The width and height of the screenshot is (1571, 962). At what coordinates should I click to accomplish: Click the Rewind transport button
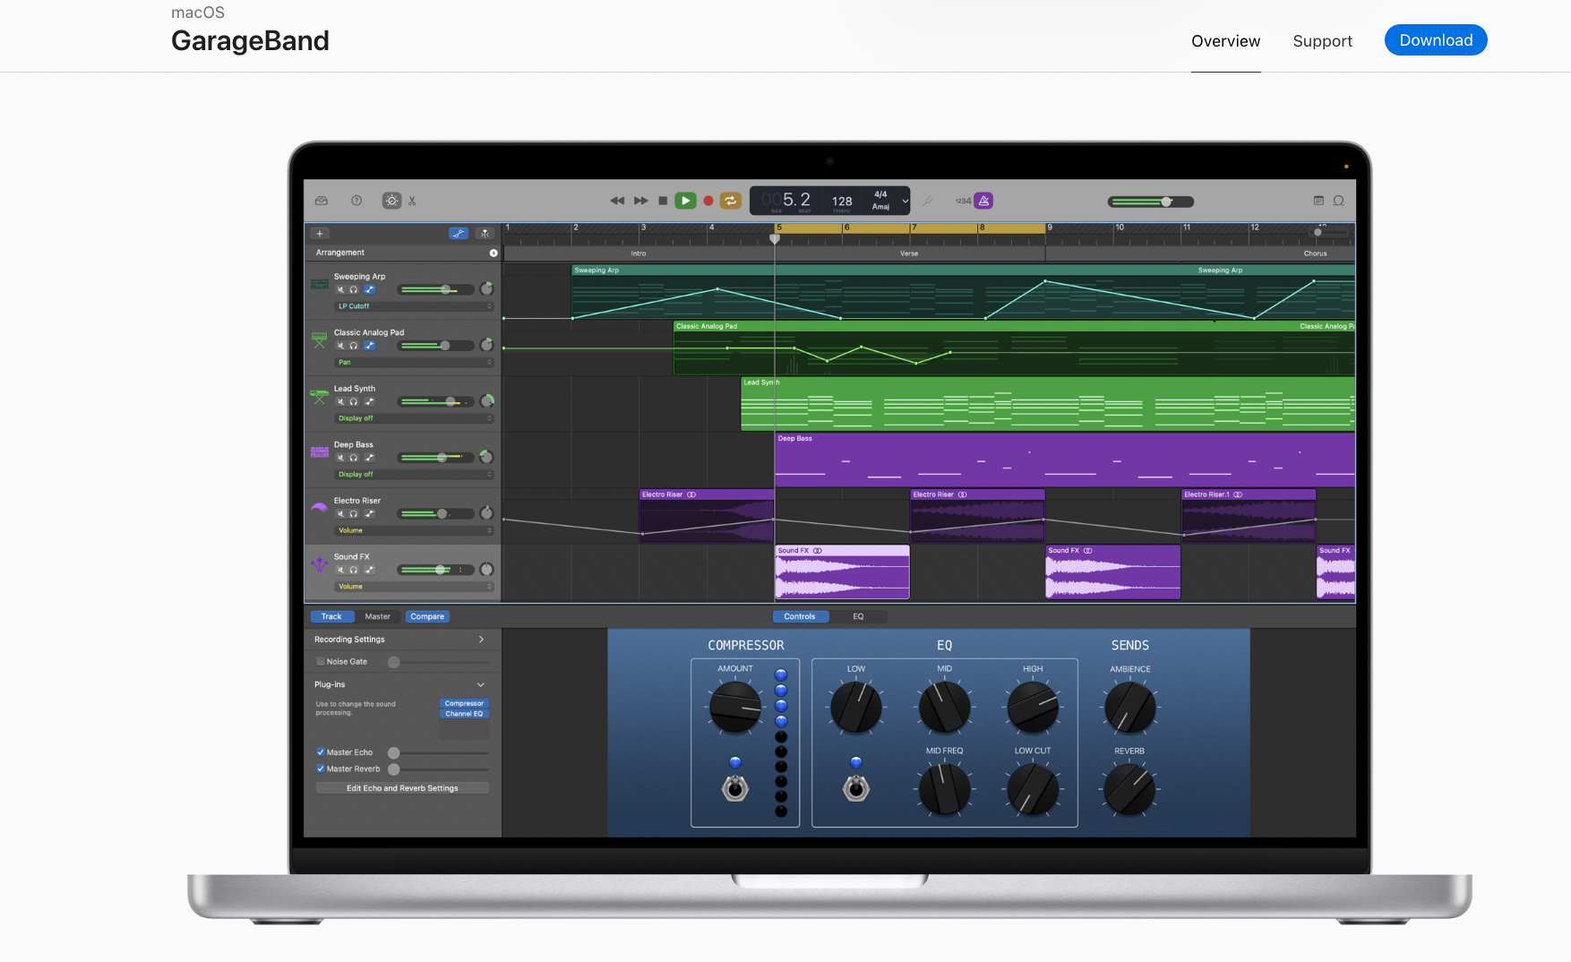[x=617, y=201]
